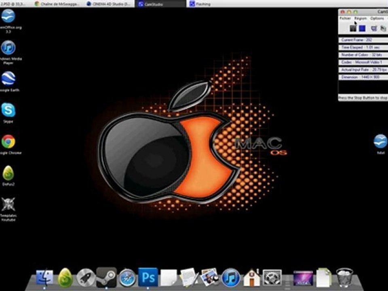
Task: Switch to the Flashing taskbar tab
Action: pos(211,4)
